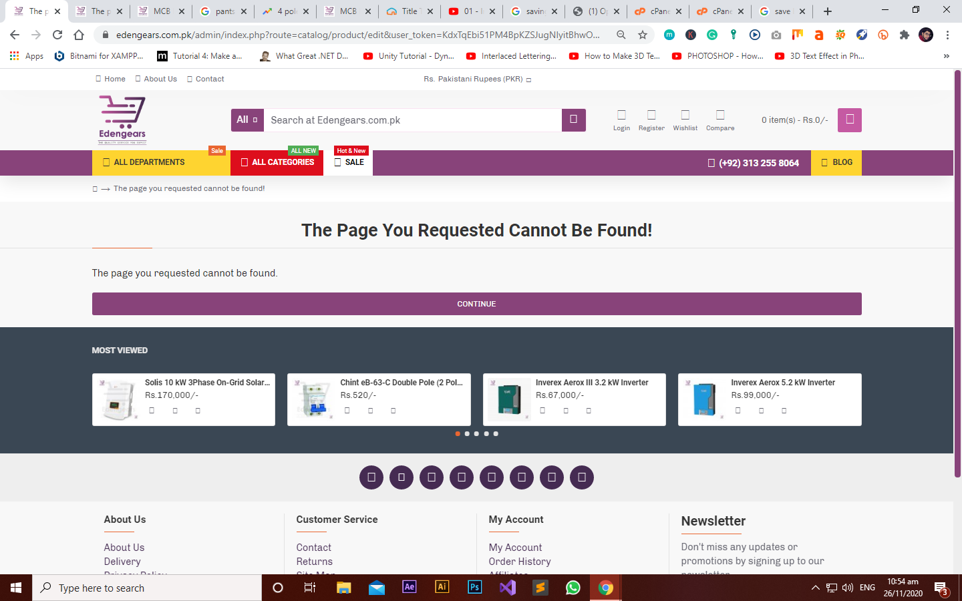962x601 pixels.
Task: Open the ALL CATEGORIES menu
Action: [x=277, y=162]
